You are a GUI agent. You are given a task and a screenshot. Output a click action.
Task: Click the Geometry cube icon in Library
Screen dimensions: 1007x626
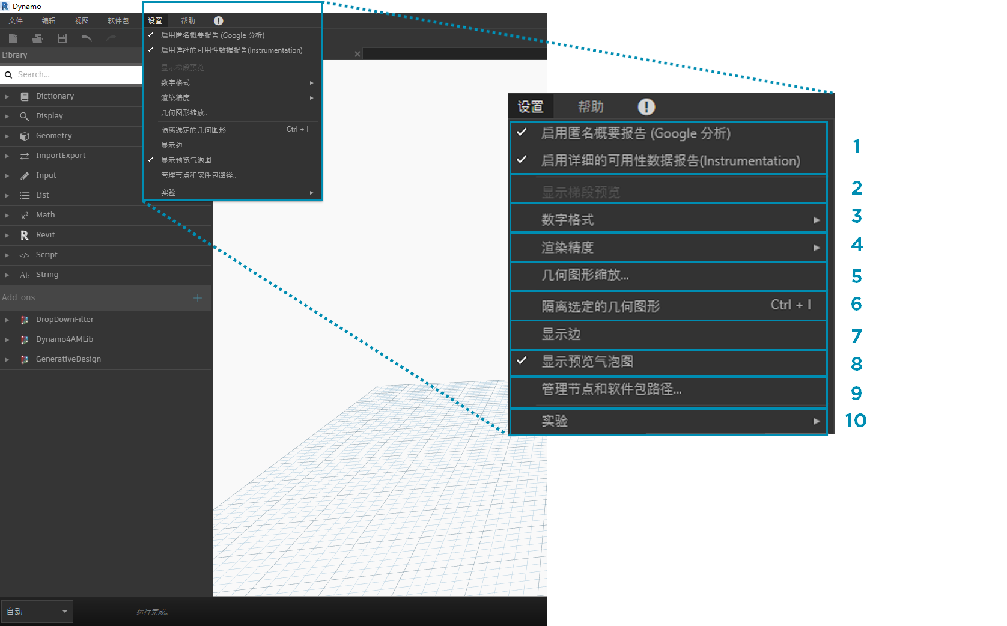pos(25,136)
